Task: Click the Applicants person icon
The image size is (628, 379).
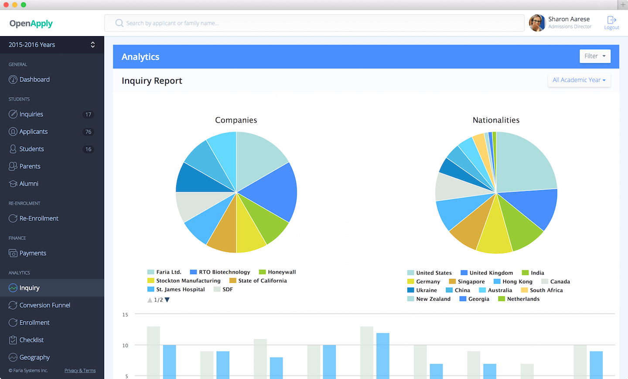Action: point(13,132)
